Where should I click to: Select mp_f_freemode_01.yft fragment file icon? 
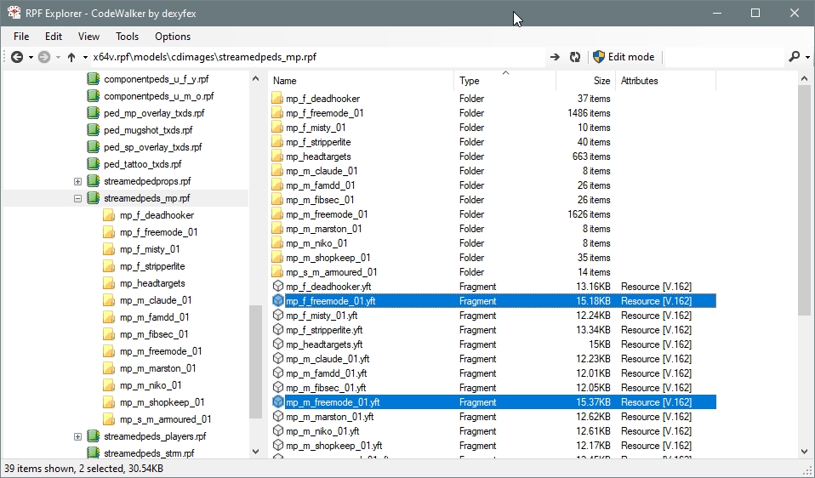tap(277, 301)
